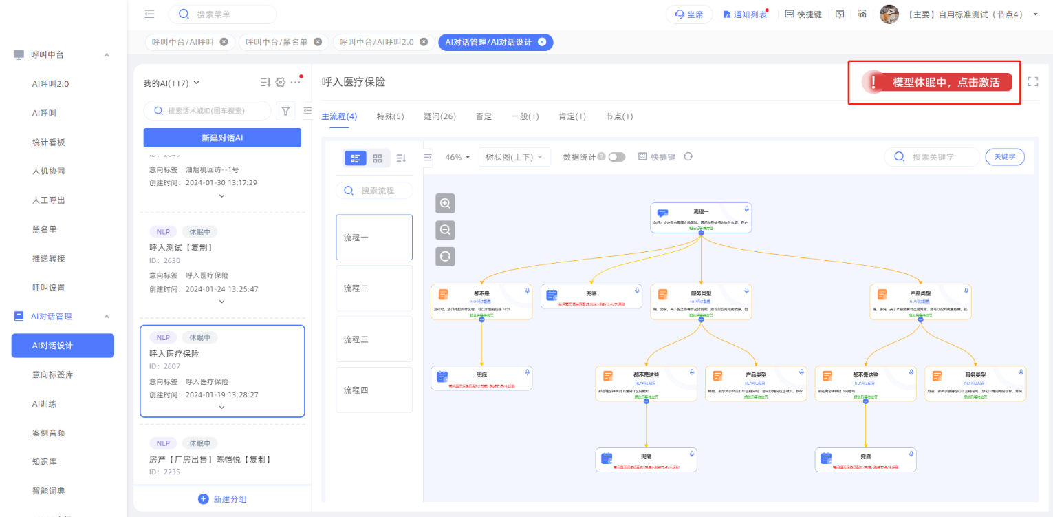This screenshot has height=517, width=1053.
Task: Collapse the 呼叫中台 sidebar menu group
Action: pyautogui.click(x=107, y=54)
